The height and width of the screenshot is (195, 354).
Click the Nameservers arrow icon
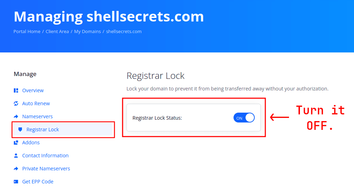[16, 117]
